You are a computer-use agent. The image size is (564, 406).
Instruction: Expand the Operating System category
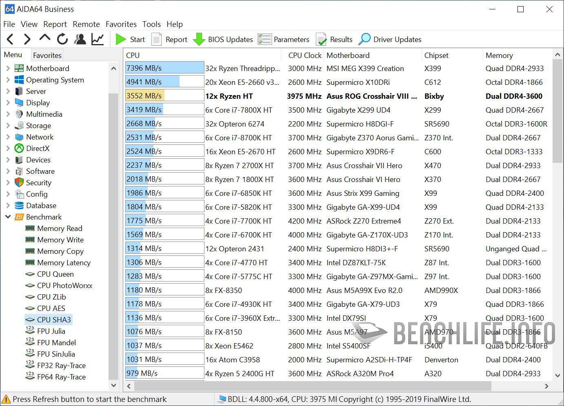[8, 80]
